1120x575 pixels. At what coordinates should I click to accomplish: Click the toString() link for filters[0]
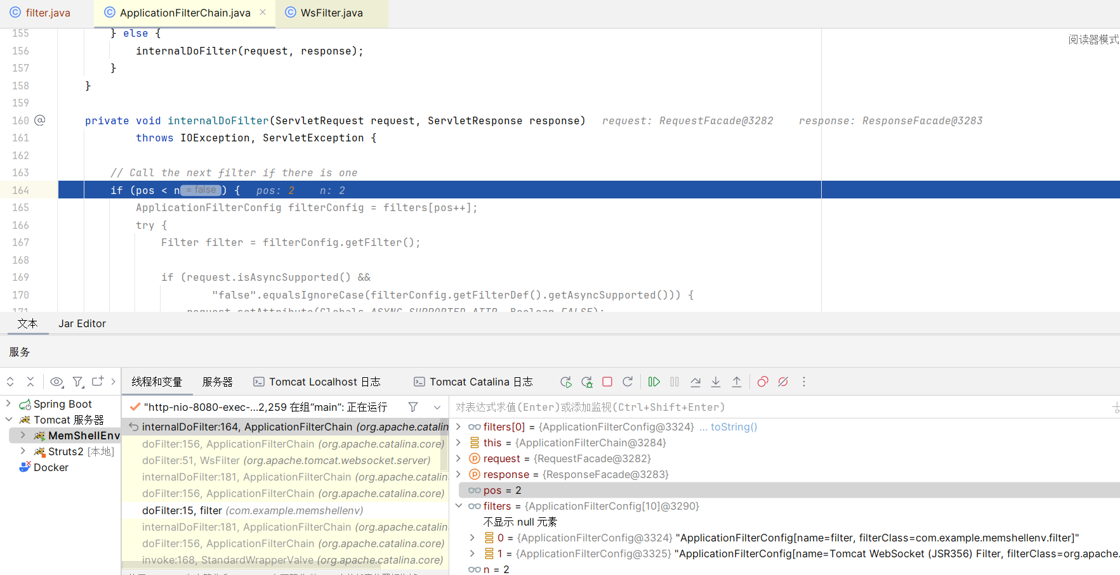(x=734, y=427)
